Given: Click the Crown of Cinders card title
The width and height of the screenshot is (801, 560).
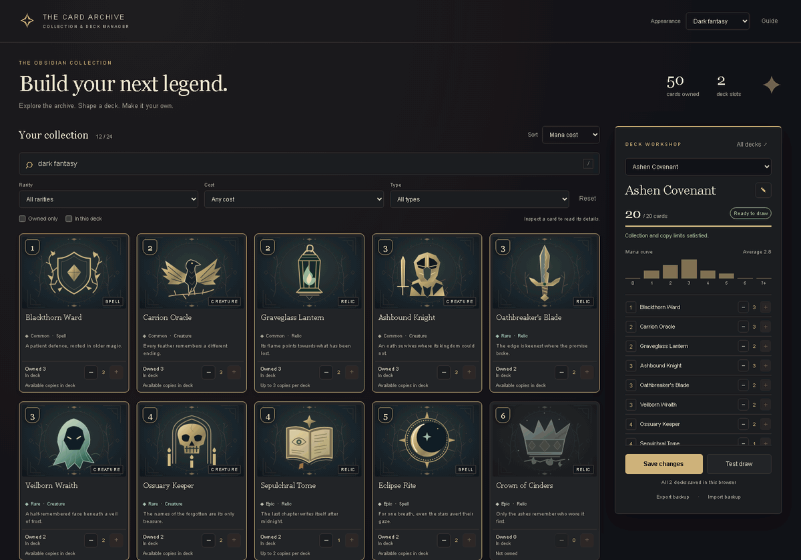Looking at the screenshot, I should (525, 486).
